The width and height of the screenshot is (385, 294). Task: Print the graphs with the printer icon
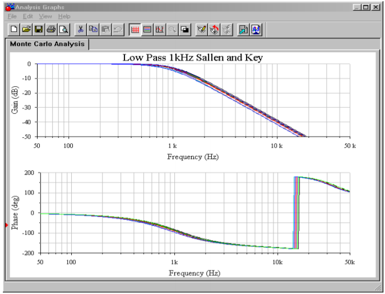tap(52, 30)
